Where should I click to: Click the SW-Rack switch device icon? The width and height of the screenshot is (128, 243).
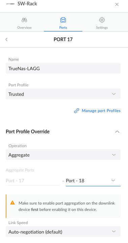(x=10, y=4)
